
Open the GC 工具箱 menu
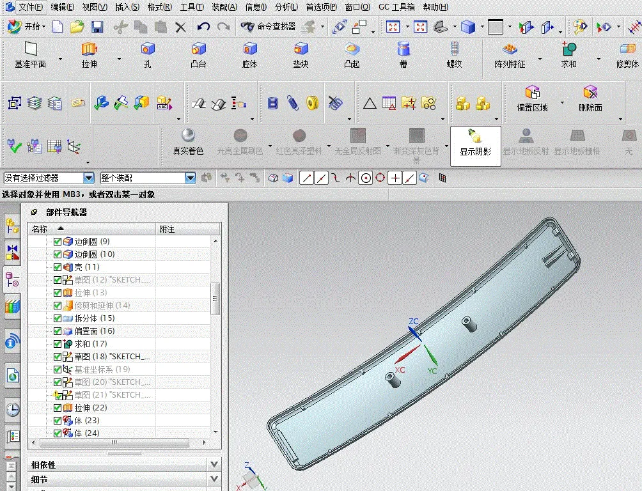click(x=396, y=7)
